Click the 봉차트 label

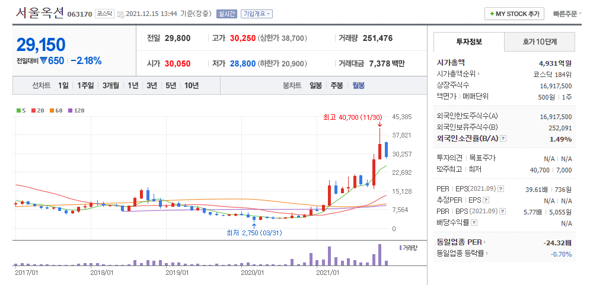[x=292, y=85]
